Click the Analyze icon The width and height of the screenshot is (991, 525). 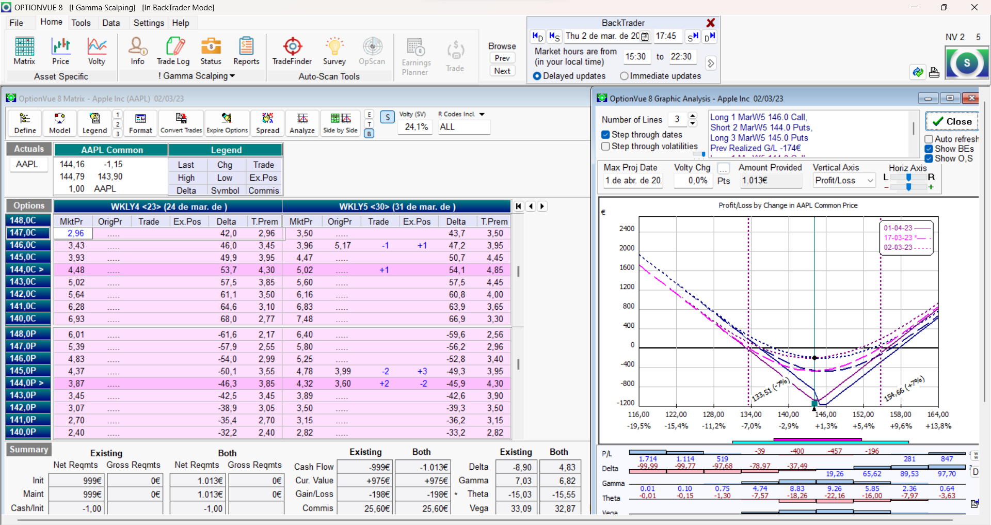pyautogui.click(x=302, y=123)
